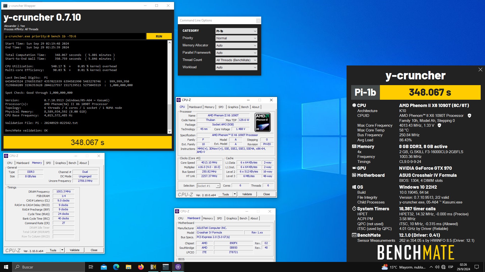The image size is (485, 272).
Task: Click the y-cruncher command line input field
Action: pos(75,36)
